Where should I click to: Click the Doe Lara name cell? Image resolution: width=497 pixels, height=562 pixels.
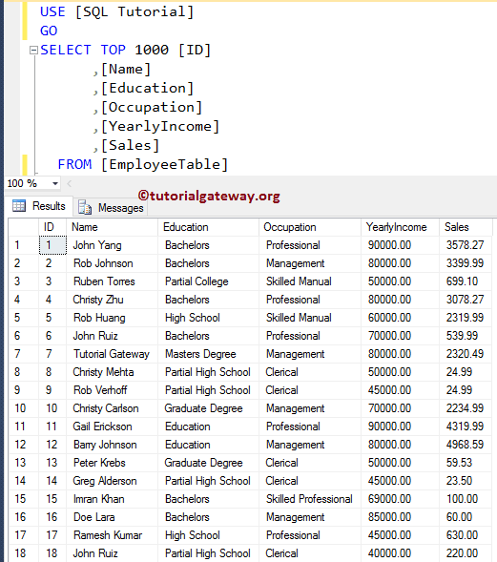(x=112, y=517)
